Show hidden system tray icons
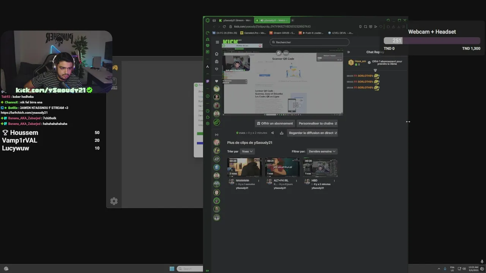The height and width of the screenshot is (273, 486). (x=440, y=268)
